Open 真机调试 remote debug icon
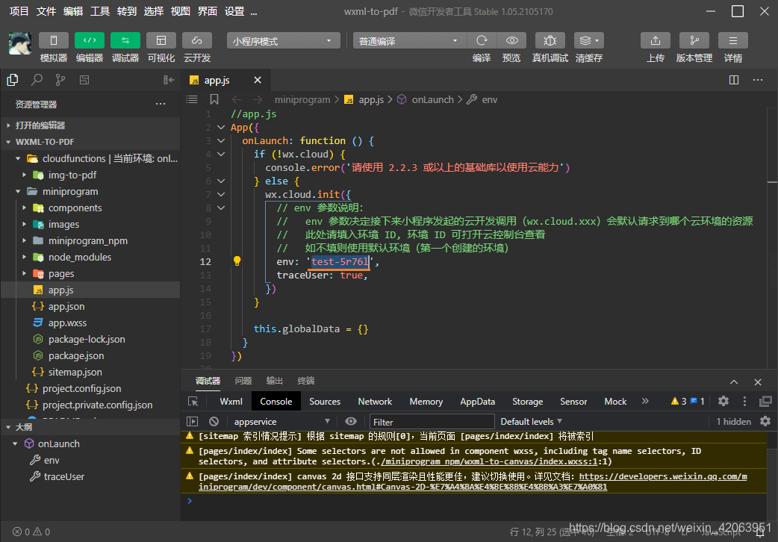 (550, 40)
